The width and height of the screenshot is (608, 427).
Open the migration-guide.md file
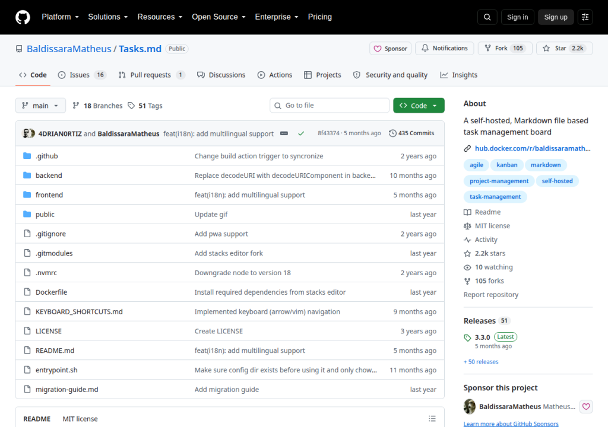point(66,389)
